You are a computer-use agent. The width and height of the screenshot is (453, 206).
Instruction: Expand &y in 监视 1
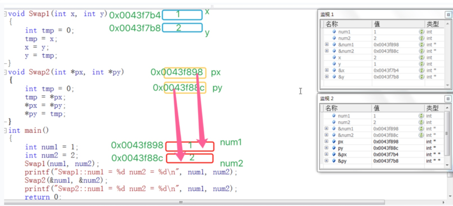click(x=327, y=77)
